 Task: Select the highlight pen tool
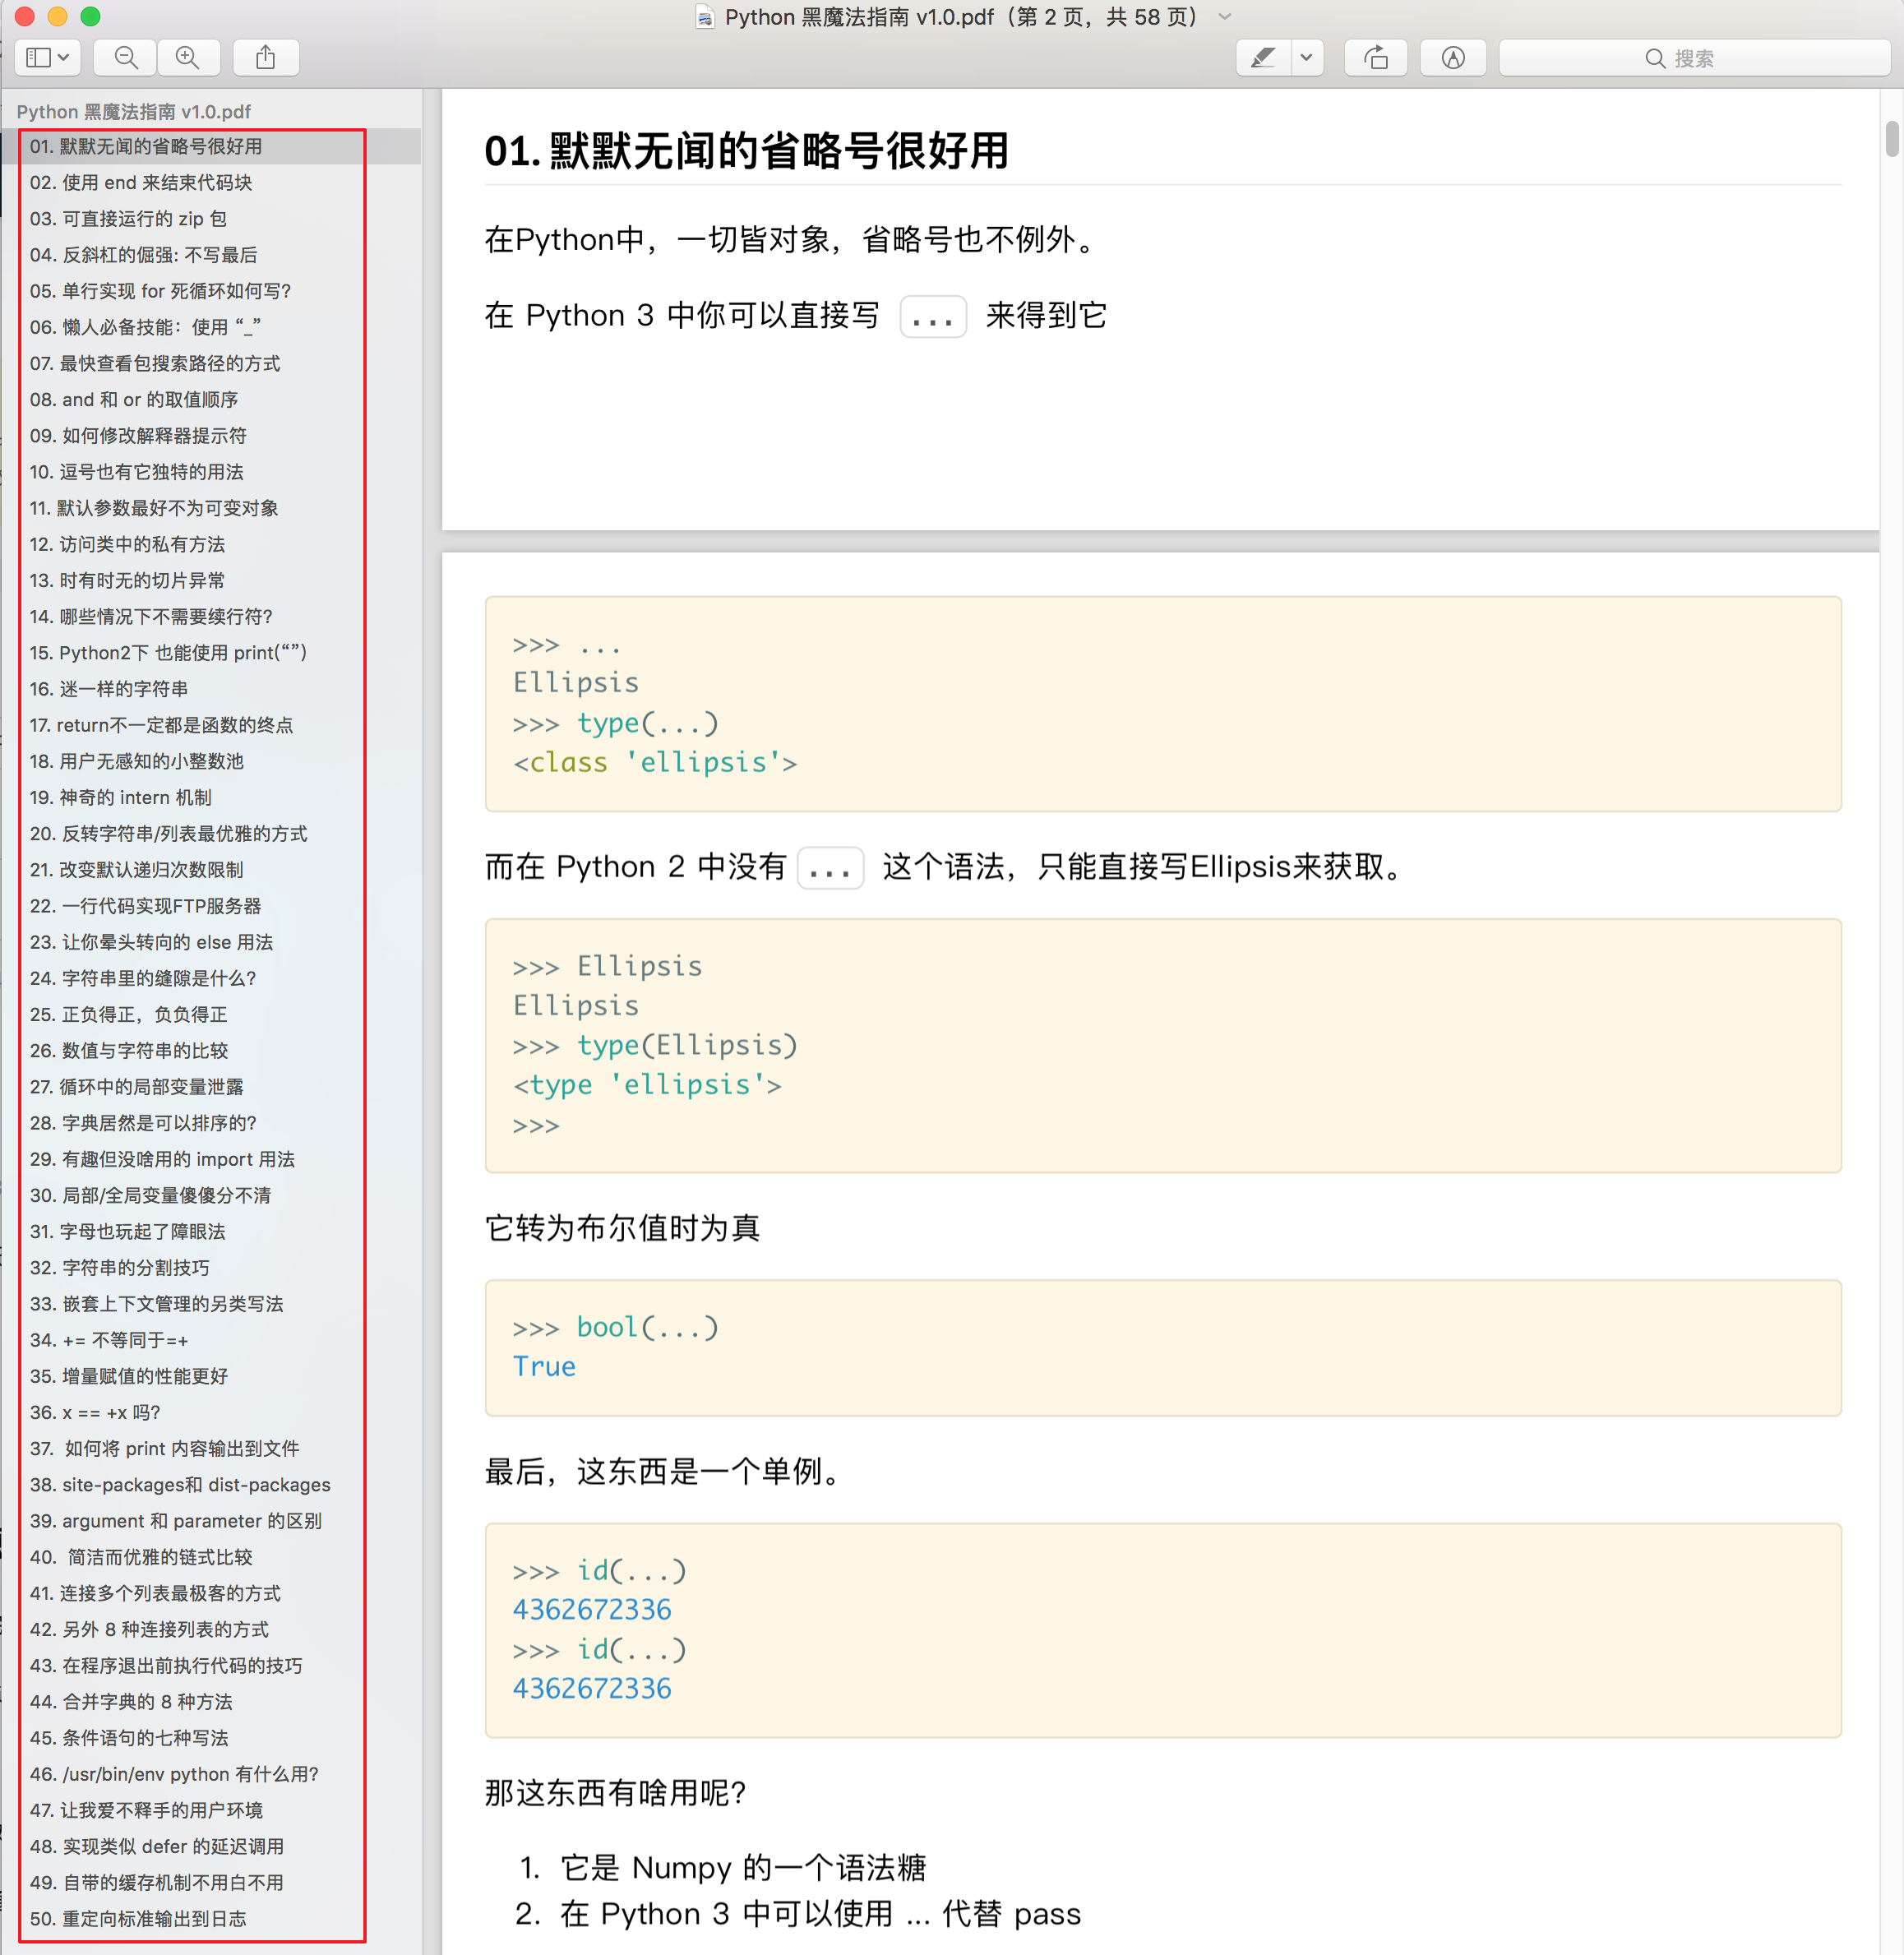point(1263,58)
